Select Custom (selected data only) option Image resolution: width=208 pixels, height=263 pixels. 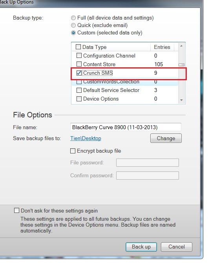pyautogui.click(x=73, y=33)
